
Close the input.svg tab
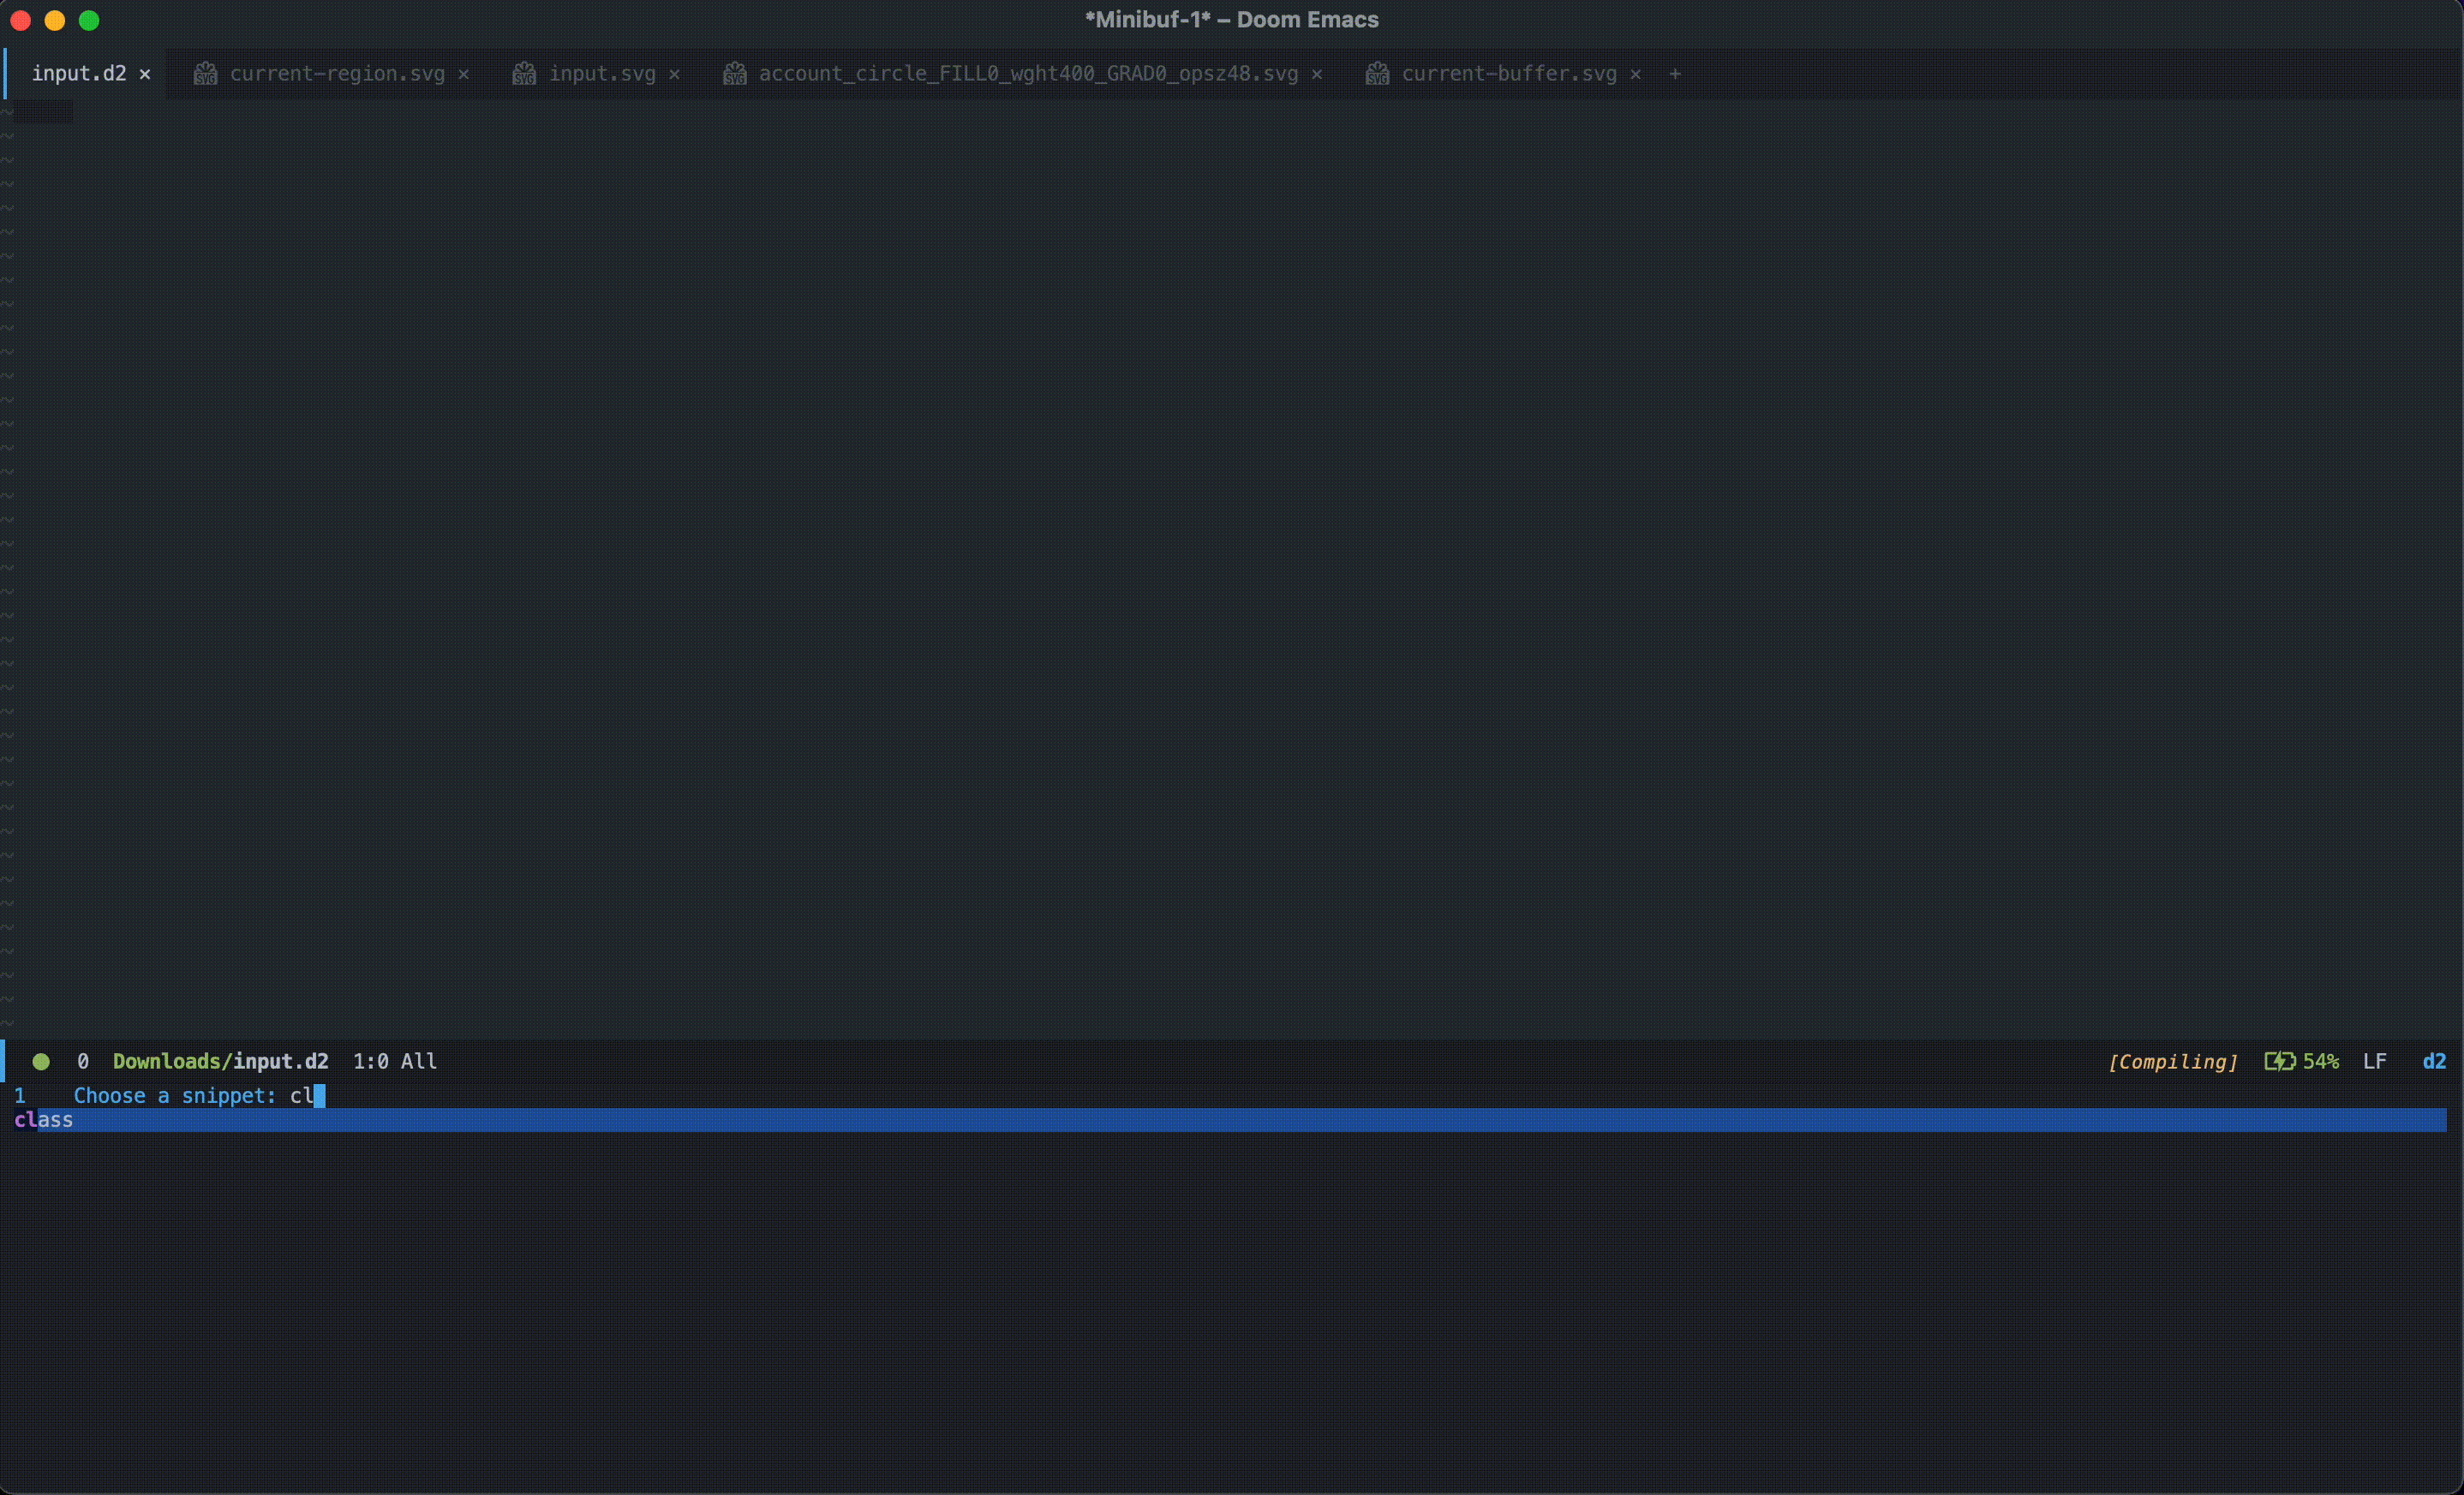pyautogui.click(x=674, y=74)
